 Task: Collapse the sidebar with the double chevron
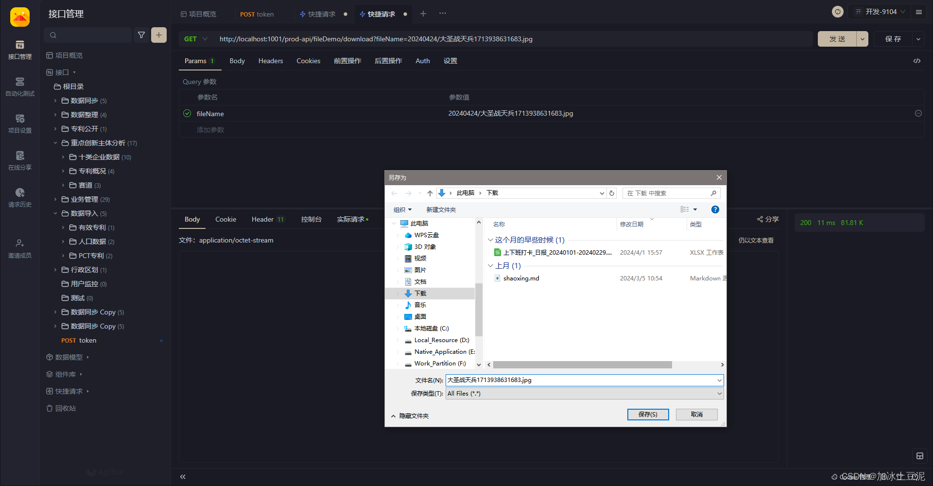(x=183, y=477)
